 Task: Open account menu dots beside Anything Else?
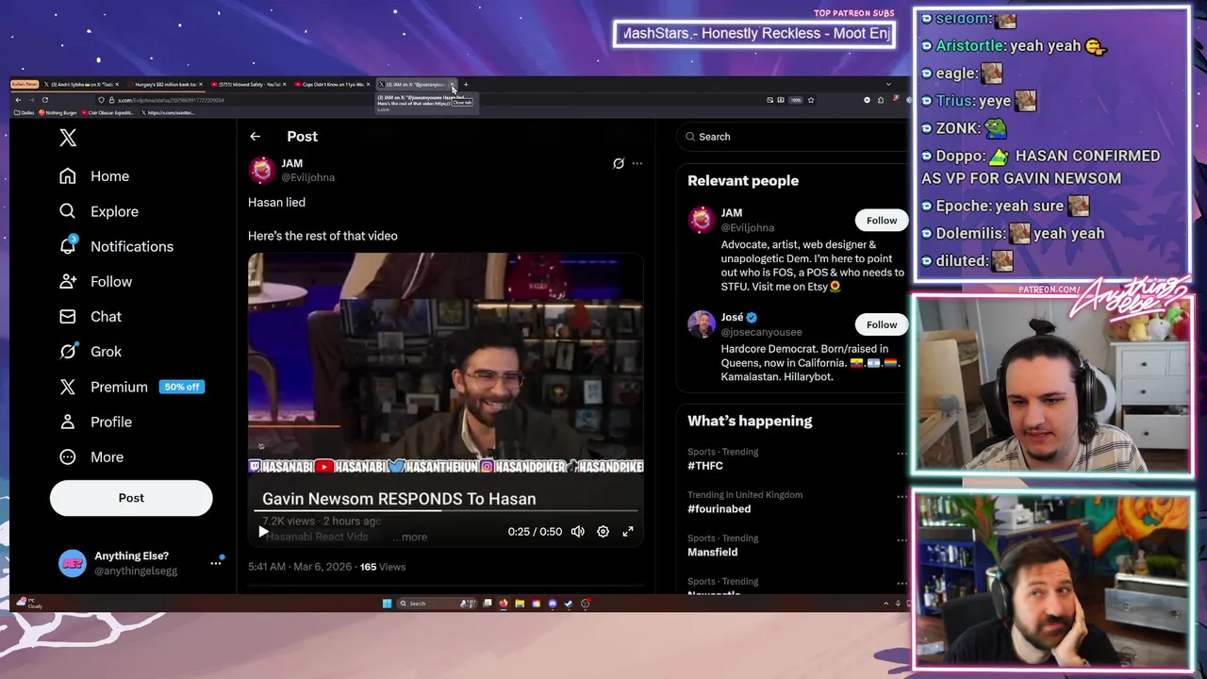pyautogui.click(x=216, y=563)
